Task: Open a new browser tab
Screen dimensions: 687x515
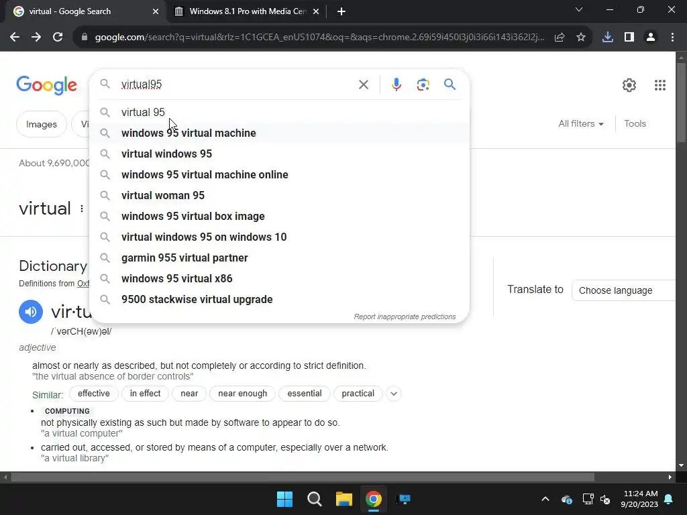Action: click(341, 11)
